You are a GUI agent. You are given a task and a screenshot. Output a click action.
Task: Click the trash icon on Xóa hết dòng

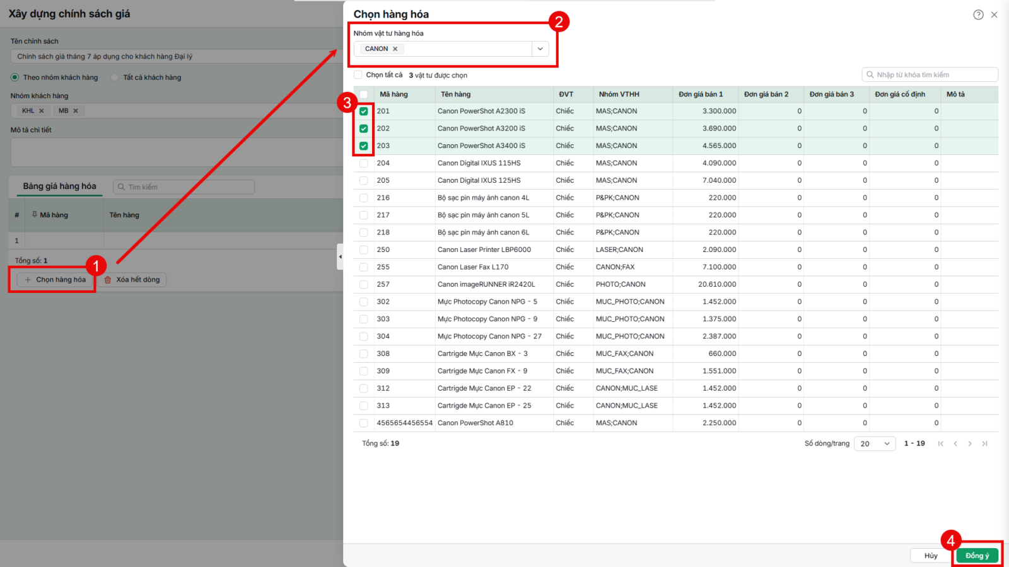[x=108, y=280]
